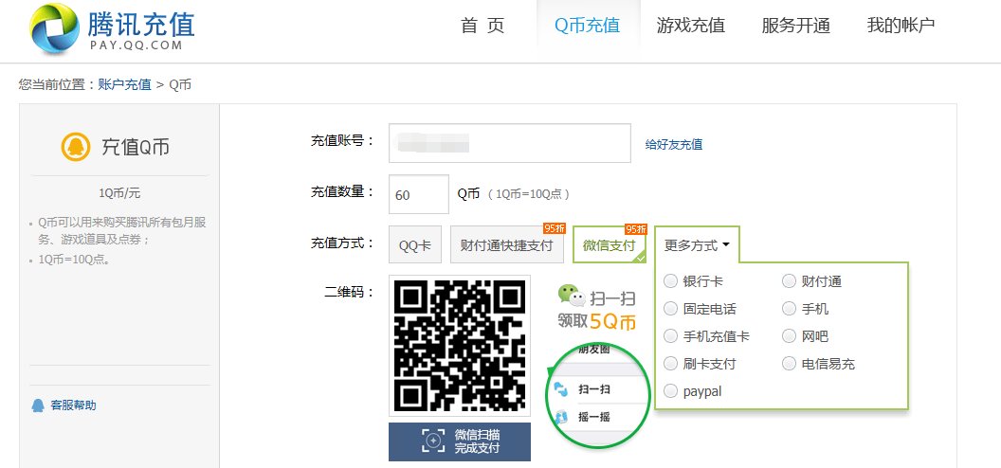The image size is (1001, 468).
Task: Choose 财付通快捷支付 payment method
Action: (x=507, y=244)
